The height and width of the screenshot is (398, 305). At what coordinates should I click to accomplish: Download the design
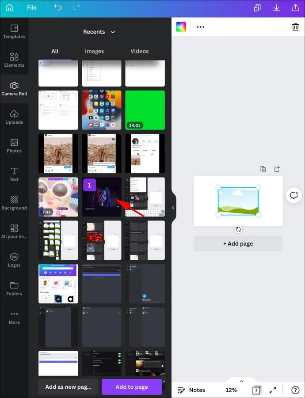tap(276, 8)
